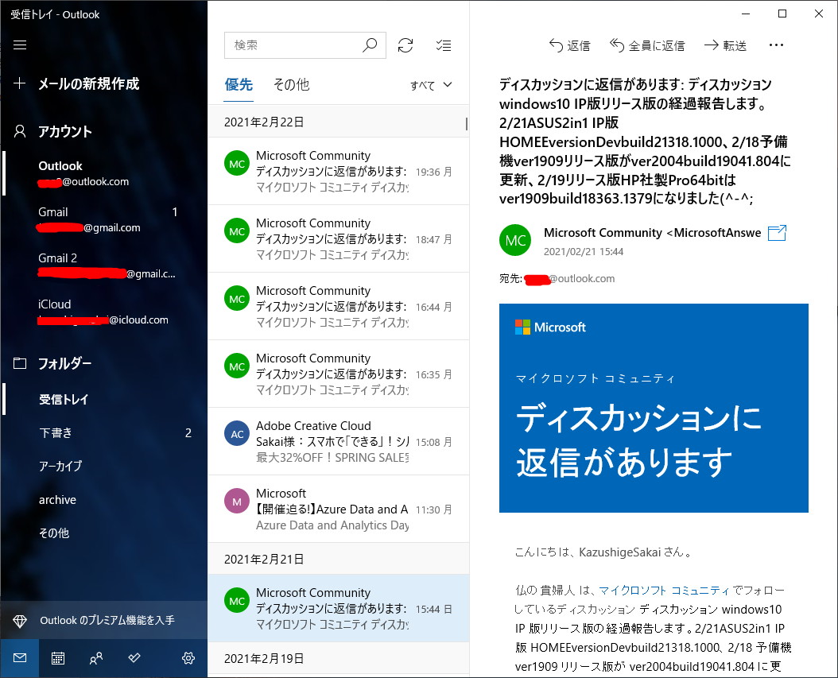Enter selection mode via checklist icon
Screen dimensions: 838x678
(x=444, y=45)
